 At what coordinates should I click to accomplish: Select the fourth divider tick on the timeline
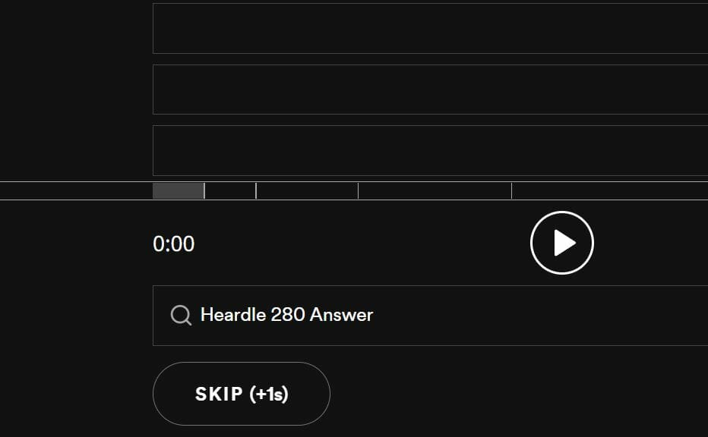tap(511, 190)
